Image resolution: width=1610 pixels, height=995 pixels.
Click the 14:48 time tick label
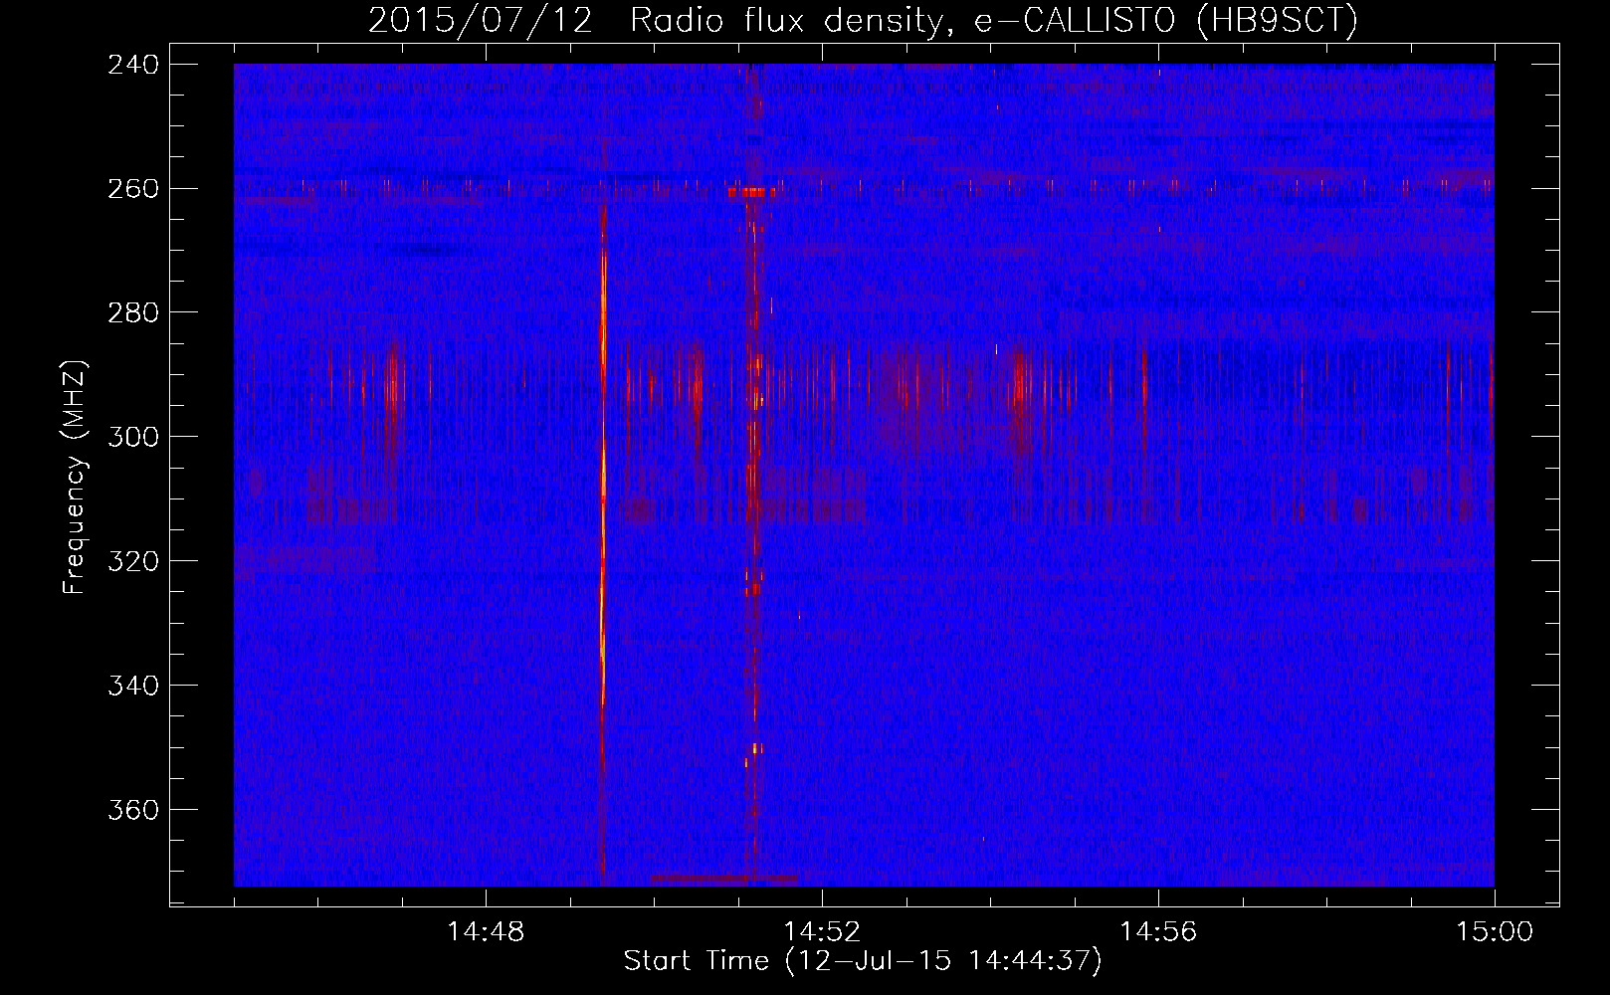point(486,932)
